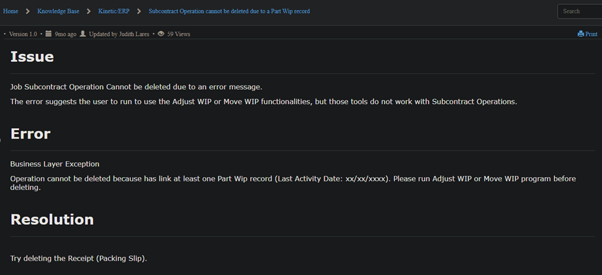The width and height of the screenshot is (602, 275).
Task: Go to the Home breadcrumb link
Action: (x=11, y=11)
